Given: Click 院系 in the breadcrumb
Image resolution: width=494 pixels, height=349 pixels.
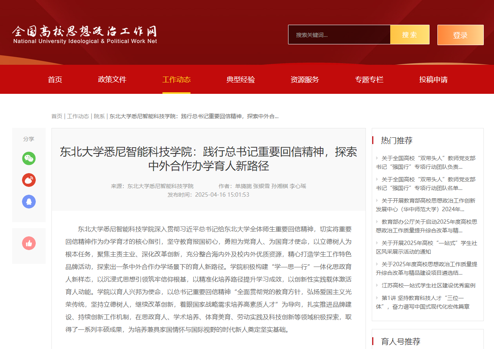Looking at the screenshot, I should tap(99, 116).
